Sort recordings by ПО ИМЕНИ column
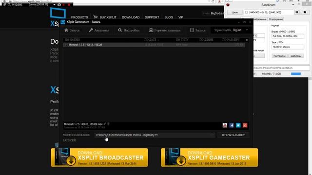Image resolution: width=312 pixels, height=175 pixels. (x=72, y=40)
